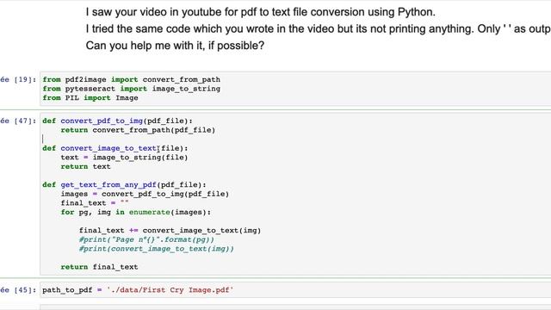551x310 pixels.
Task: Click the 'return text' line
Action: click(x=86, y=166)
